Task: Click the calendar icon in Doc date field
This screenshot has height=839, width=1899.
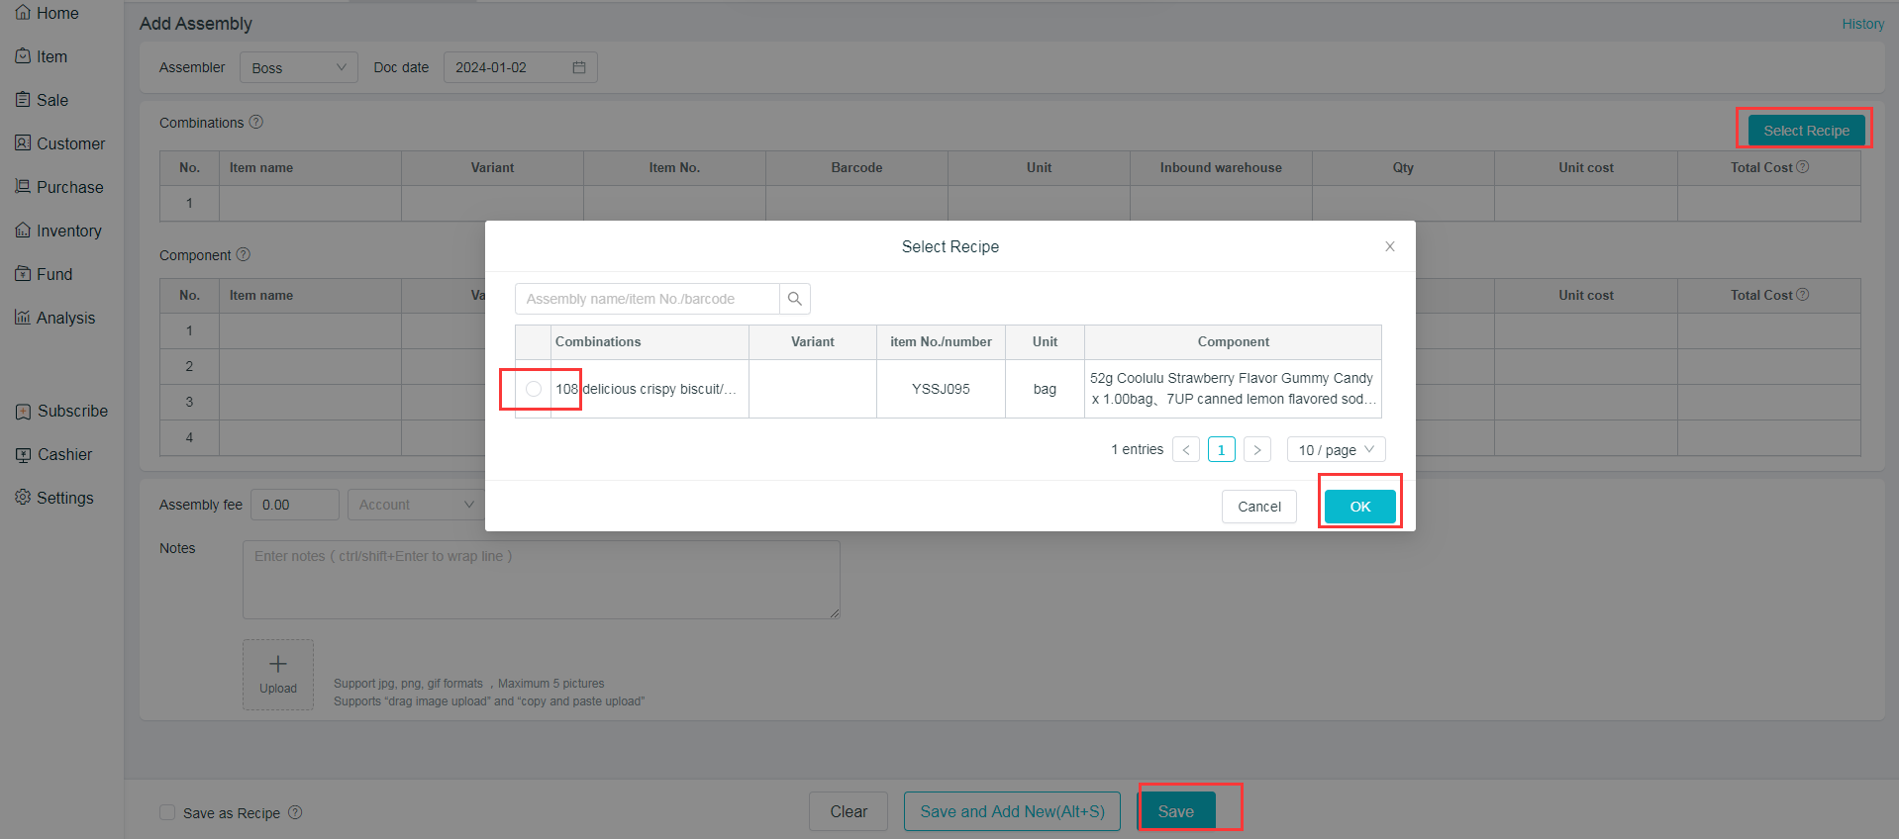Action: (579, 67)
